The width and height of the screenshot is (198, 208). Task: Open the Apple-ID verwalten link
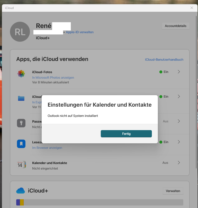[x=80, y=32]
